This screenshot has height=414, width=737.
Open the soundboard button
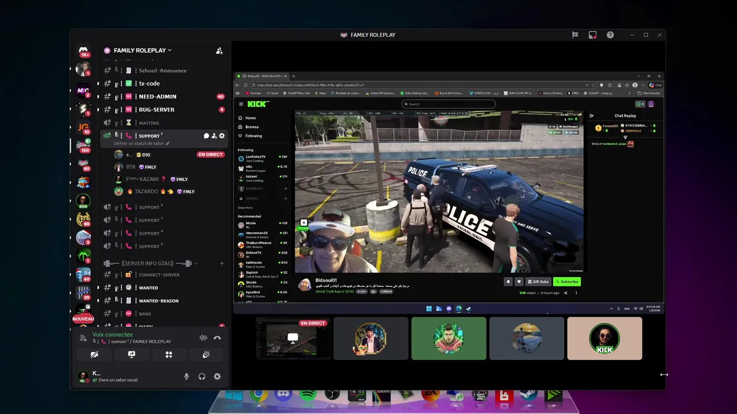tap(206, 355)
